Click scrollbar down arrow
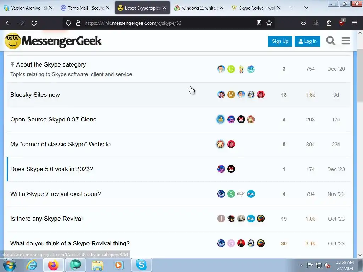Image resolution: width=363 pixels, height=272 pixels. click(360, 255)
